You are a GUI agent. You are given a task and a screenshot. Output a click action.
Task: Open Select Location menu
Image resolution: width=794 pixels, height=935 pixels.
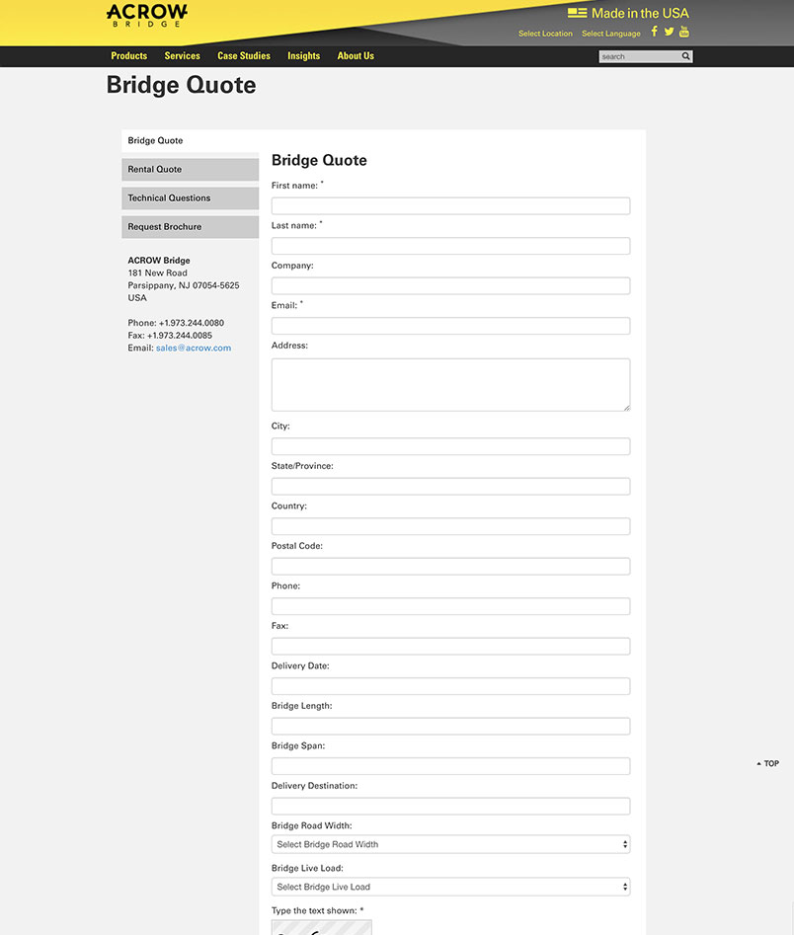(x=545, y=34)
